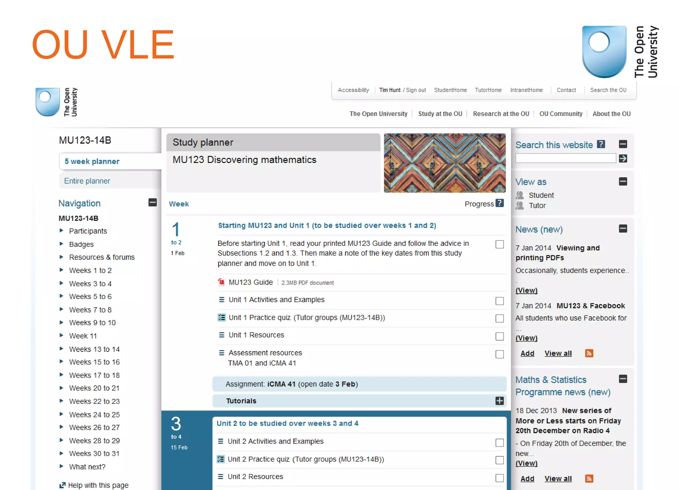Expand Weeks 5 to 6 tree arrow
The width and height of the screenshot is (679, 490).
coord(61,296)
